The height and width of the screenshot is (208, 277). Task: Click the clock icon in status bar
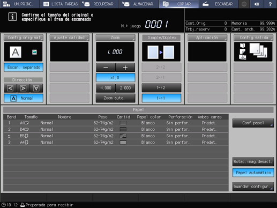tap(3, 205)
